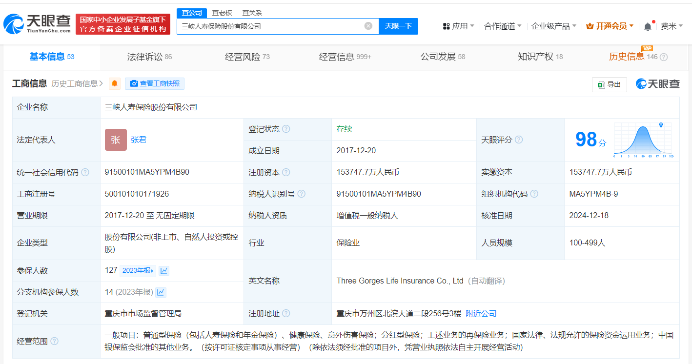Click establishment date 2017-12-20 under 成立日期
The image size is (692, 364).
(356, 150)
